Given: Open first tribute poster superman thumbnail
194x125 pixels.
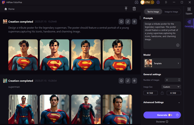Looking at the screenshot, I should coord(23,55).
